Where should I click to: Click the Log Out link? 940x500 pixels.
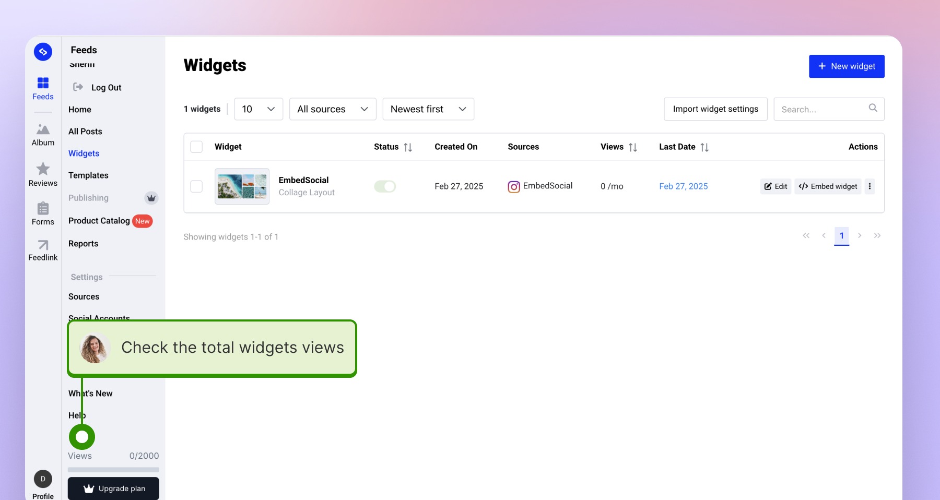(107, 88)
